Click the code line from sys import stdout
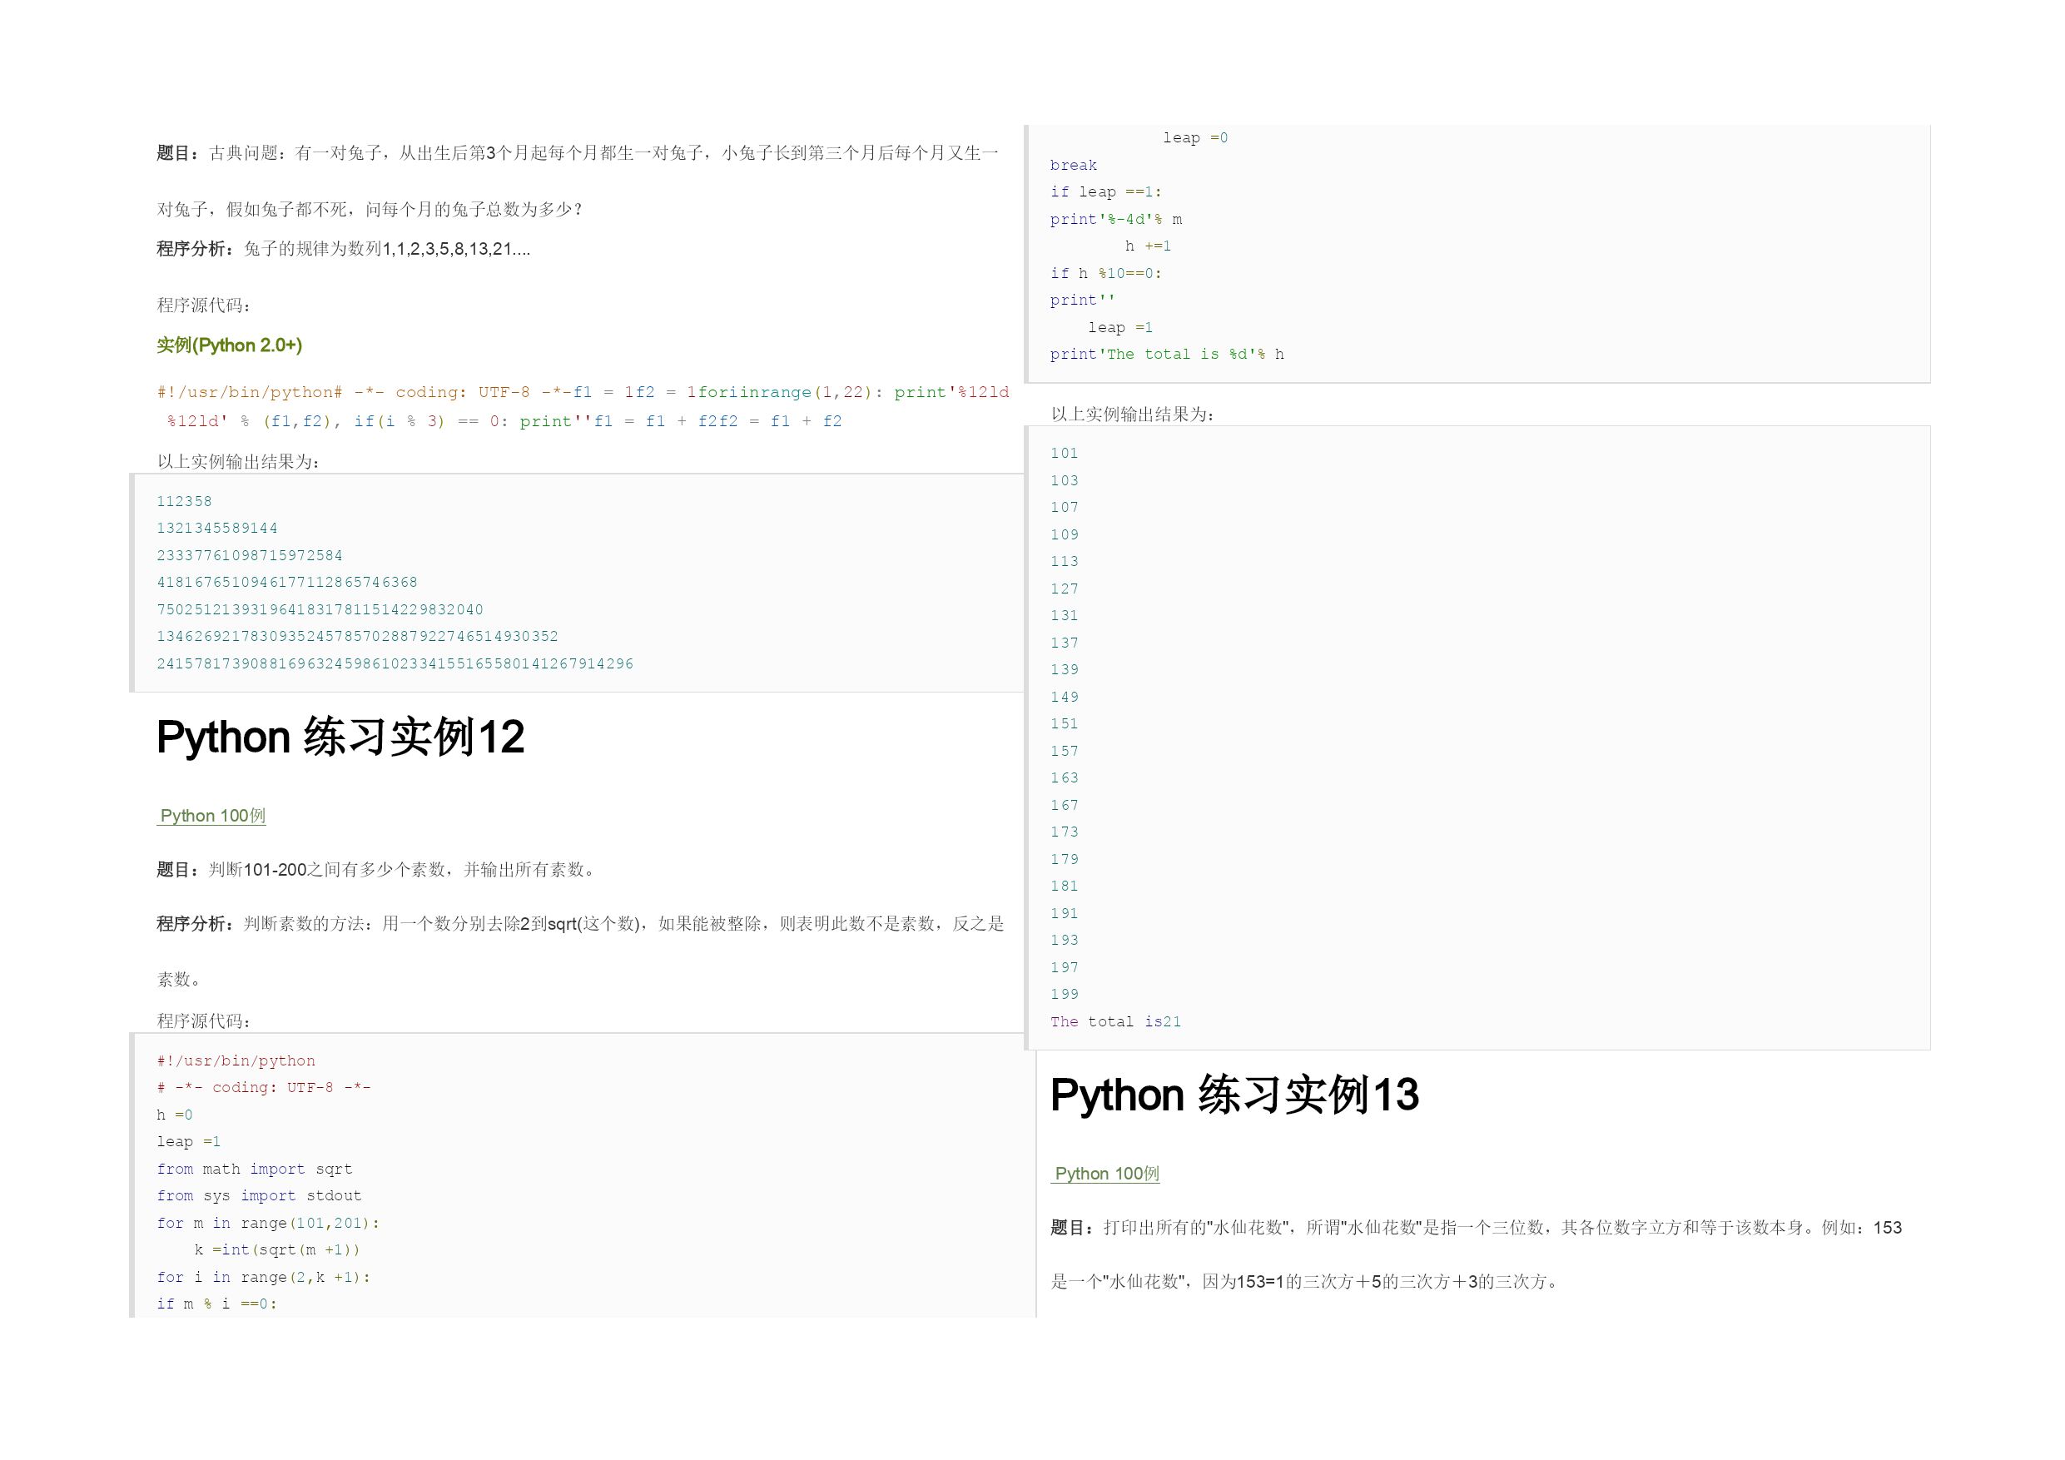This screenshot has height=1460, width=2065. [x=259, y=1196]
